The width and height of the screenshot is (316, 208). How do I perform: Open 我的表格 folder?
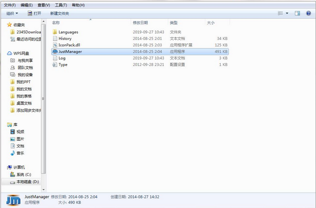point(21,96)
